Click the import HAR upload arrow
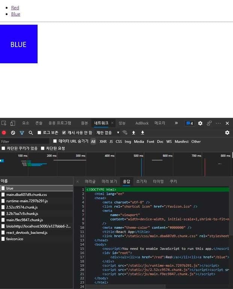 point(134,133)
